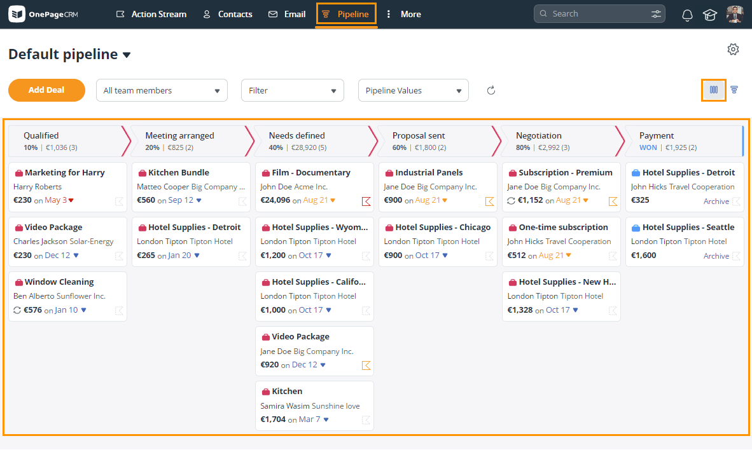Open the Action Stream tab
Image resolution: width=752 pixels, height=450 pixels.
click(151, 15)
